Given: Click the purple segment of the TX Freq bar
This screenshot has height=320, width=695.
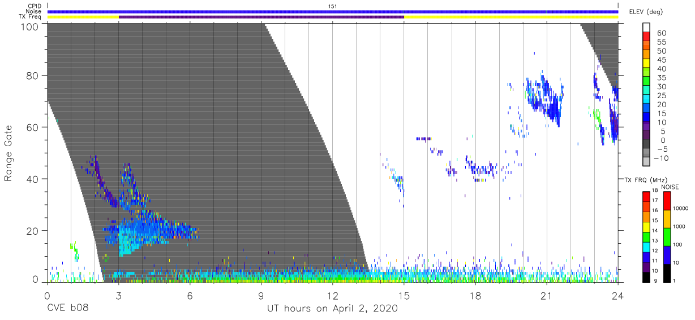Looking at the screenshot, I should [x=261, y=17].
